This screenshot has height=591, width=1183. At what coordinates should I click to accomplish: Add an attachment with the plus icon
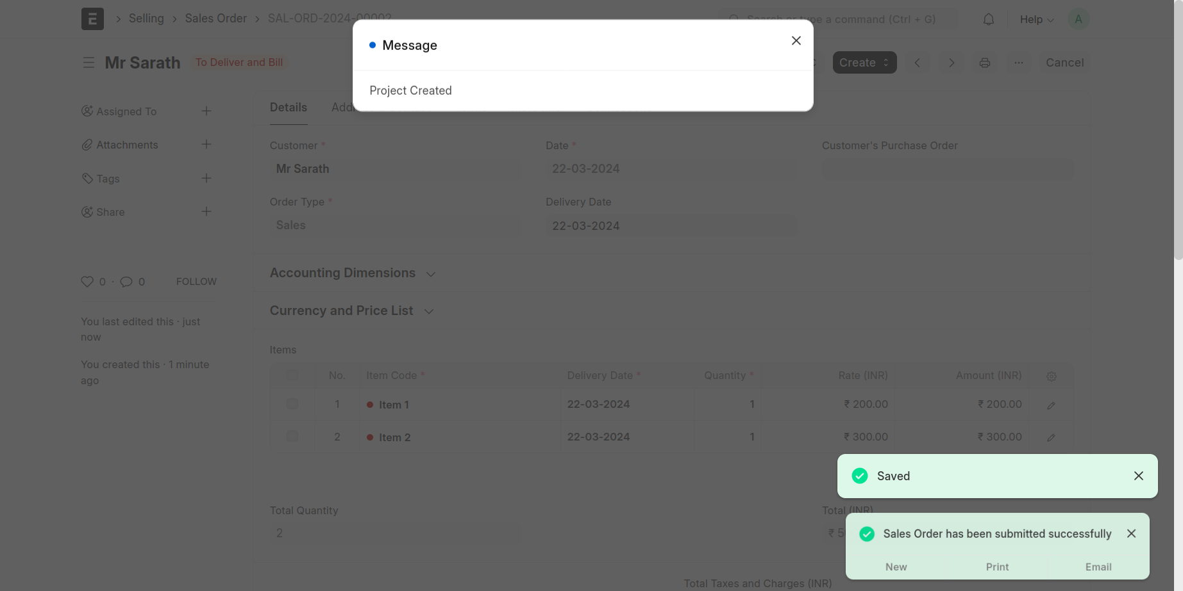pyautogui.click(x=206, y=145)
